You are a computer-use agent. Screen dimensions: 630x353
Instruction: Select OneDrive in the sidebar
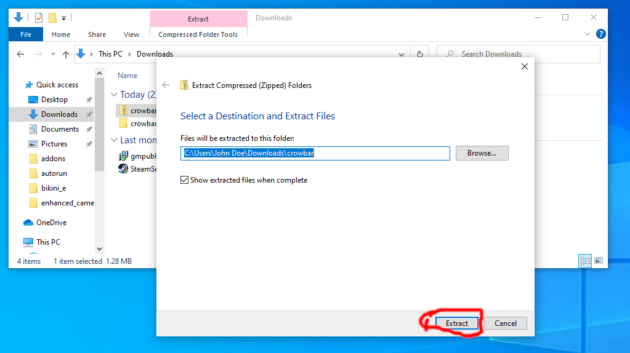(52, 222)
